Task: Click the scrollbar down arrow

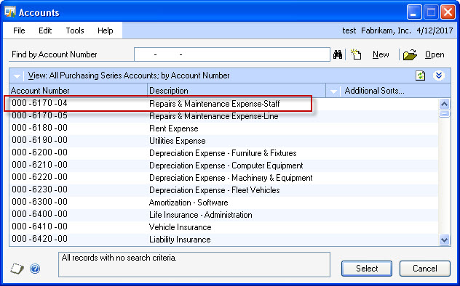Action: coord(444,240)
